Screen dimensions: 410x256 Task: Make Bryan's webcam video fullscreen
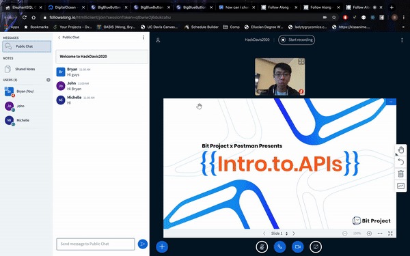click(x=301, y=61)
